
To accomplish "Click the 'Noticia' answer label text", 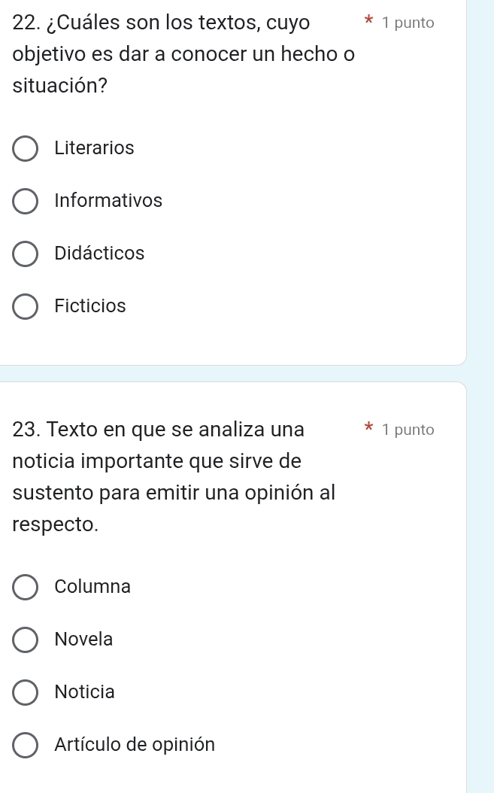I will coord(85,691).
